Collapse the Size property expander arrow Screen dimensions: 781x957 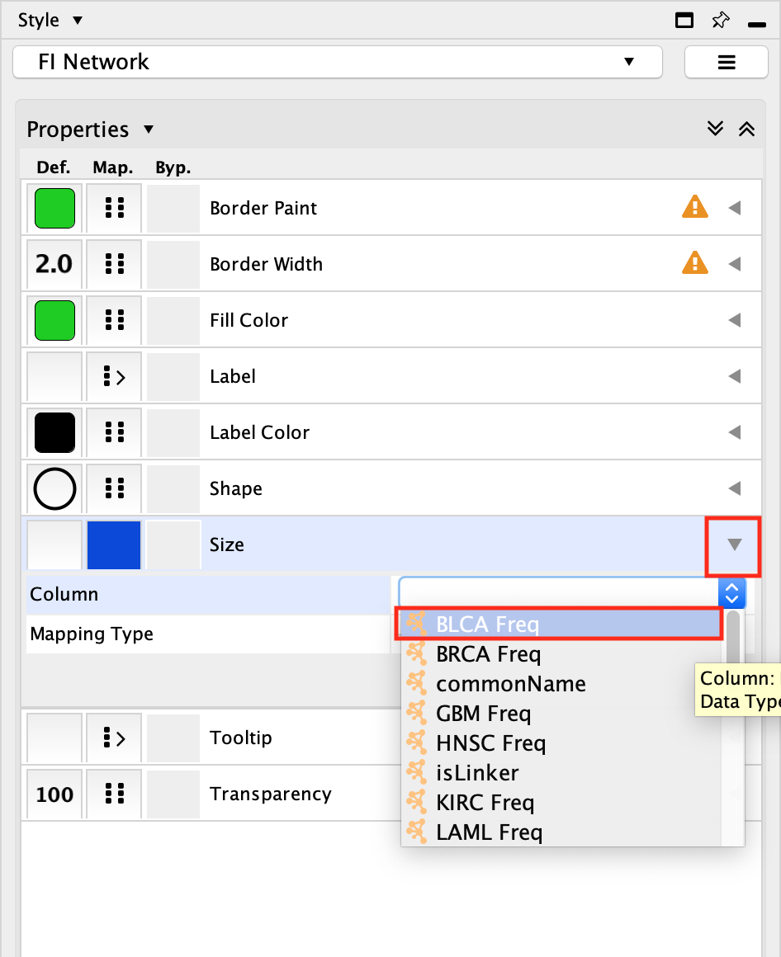(x=734, y=544)
